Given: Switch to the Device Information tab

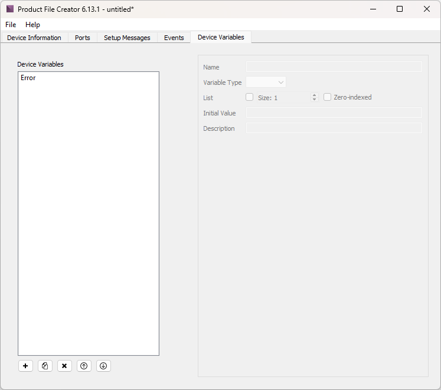Looking at the screenshot, I should coord(34,38).
